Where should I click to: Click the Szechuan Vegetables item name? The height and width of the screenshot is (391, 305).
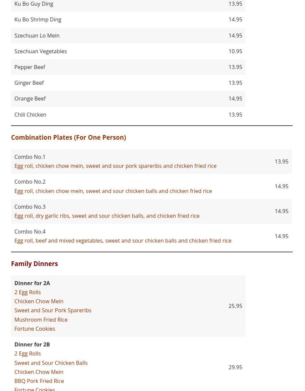click(x=41, y=51)
